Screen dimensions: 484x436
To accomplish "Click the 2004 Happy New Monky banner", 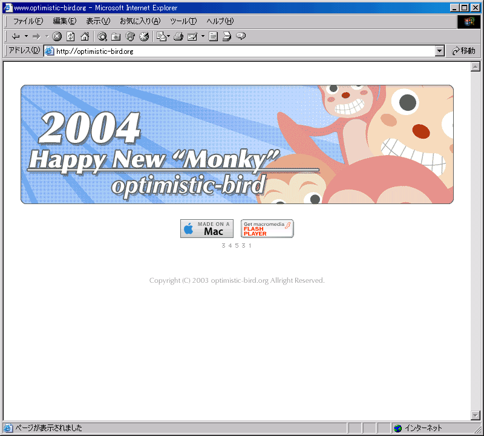I will (x=237, y=144).
